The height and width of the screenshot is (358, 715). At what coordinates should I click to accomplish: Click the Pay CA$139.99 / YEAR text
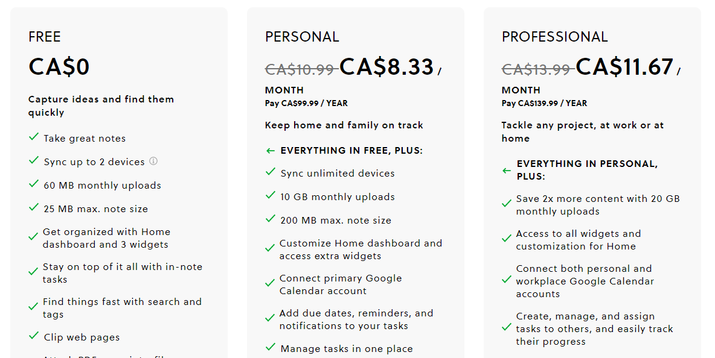545,103
